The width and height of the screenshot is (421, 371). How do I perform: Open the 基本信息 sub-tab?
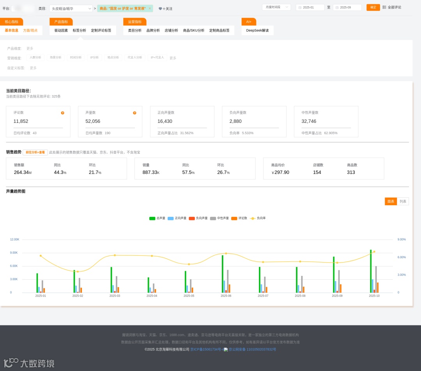point(12,30)
